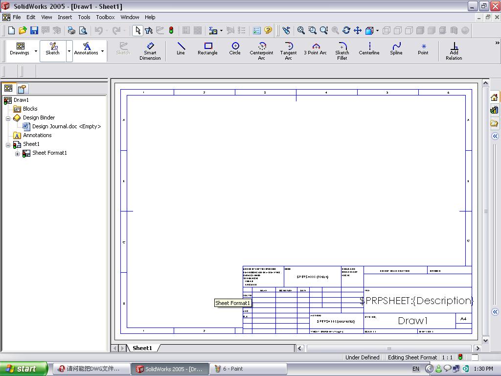Image resolution: width=501 pixels, height=376 pixels.
Task: Select Design Journal.doc in the tree
Action: (x=67, y=126)
